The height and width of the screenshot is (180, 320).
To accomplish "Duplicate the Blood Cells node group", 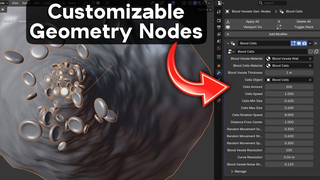I will pyautogui.click(x=316, y=52).
